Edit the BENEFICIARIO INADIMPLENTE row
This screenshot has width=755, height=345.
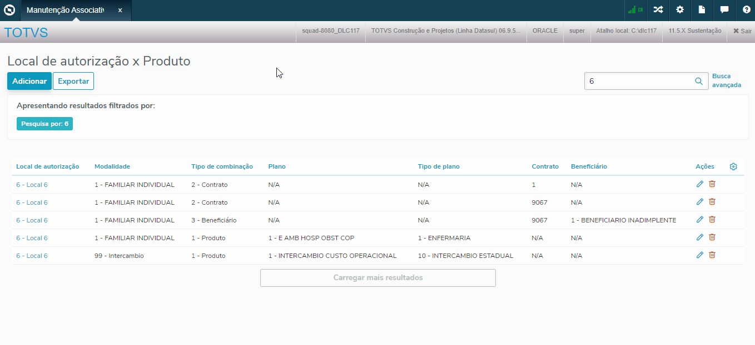pyautogui.click(x=700, y=220)
